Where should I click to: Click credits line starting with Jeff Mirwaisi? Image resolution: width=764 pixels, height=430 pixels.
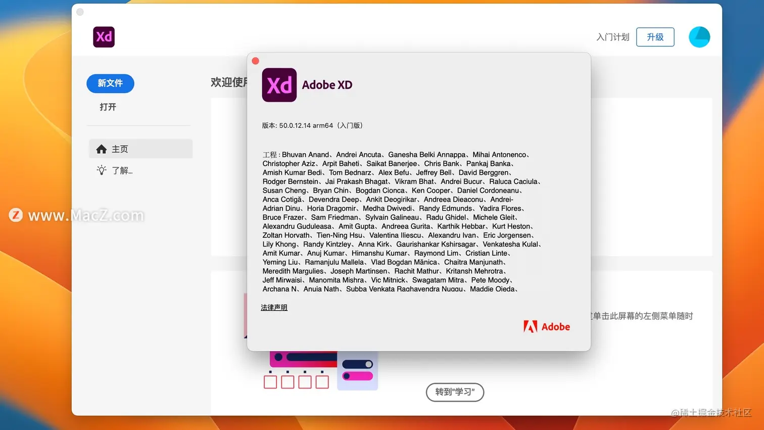tap(388, 280)
